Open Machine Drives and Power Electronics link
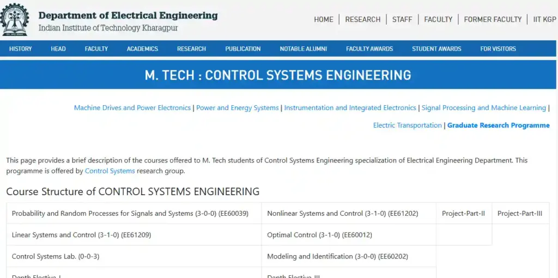558x278 pixels. (x=132, y=108)
